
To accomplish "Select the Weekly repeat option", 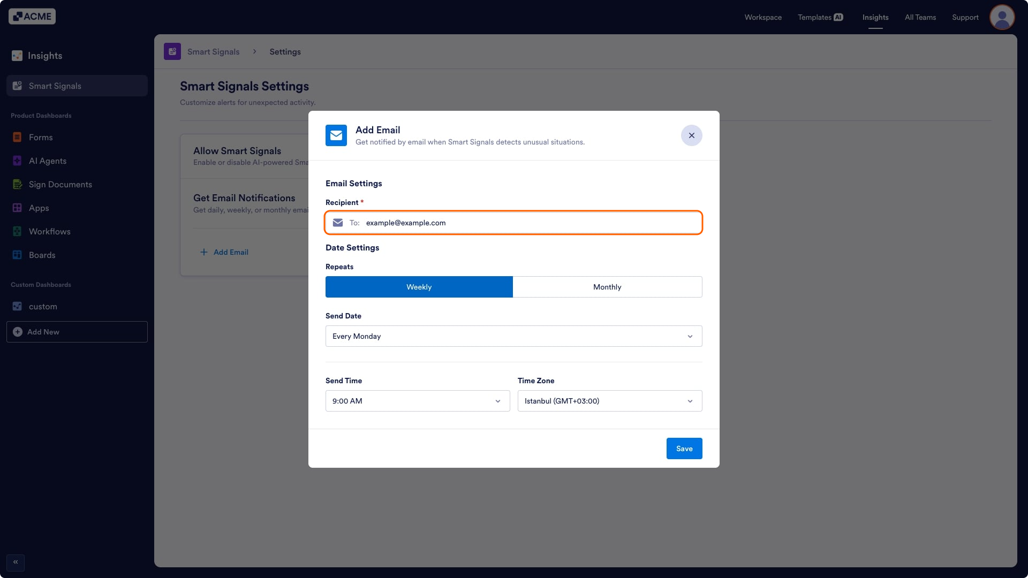I will (x=419, y=287).
